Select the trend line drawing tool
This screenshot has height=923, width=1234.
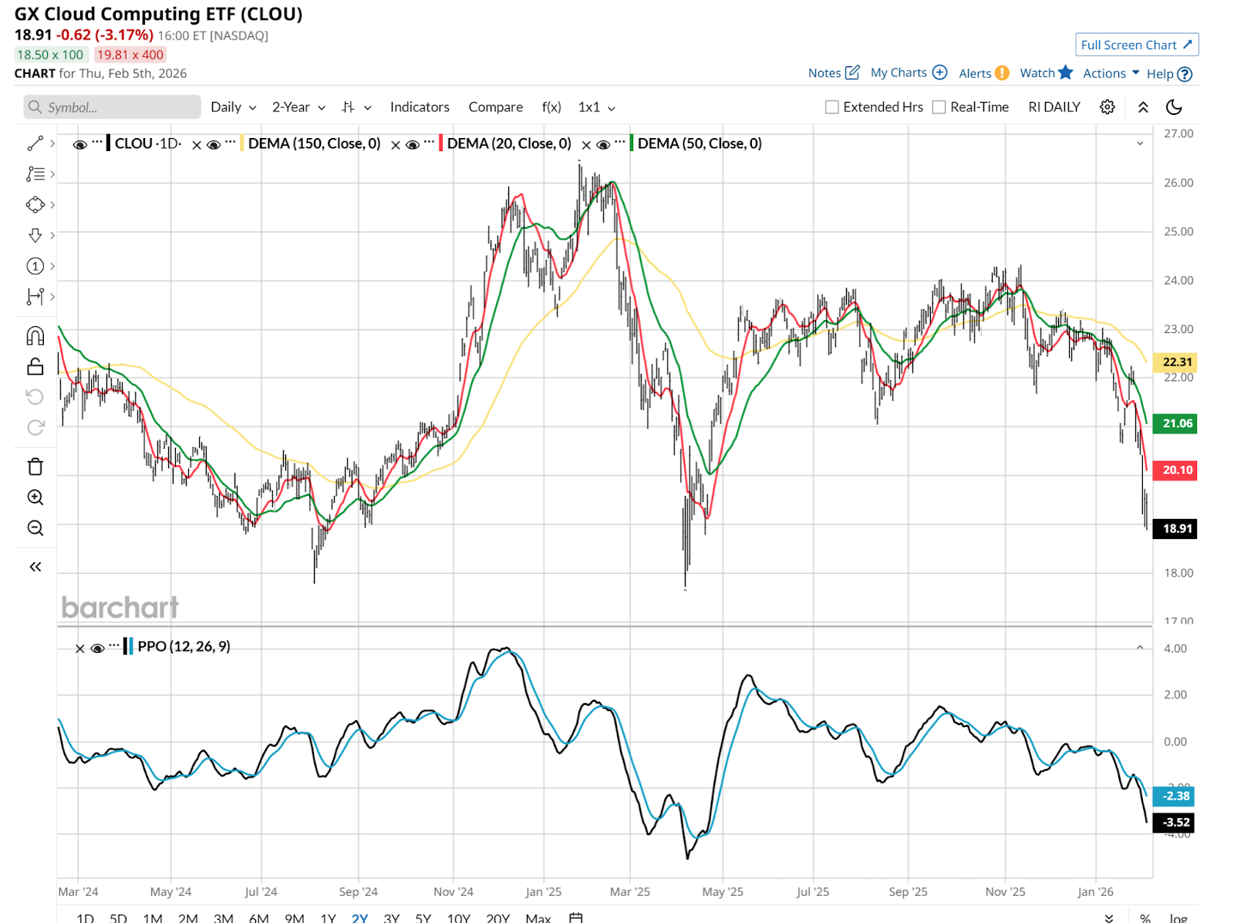[x=35, y=143]
